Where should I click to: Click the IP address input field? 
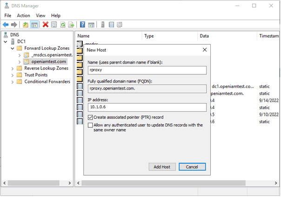(x=147, y=107)
